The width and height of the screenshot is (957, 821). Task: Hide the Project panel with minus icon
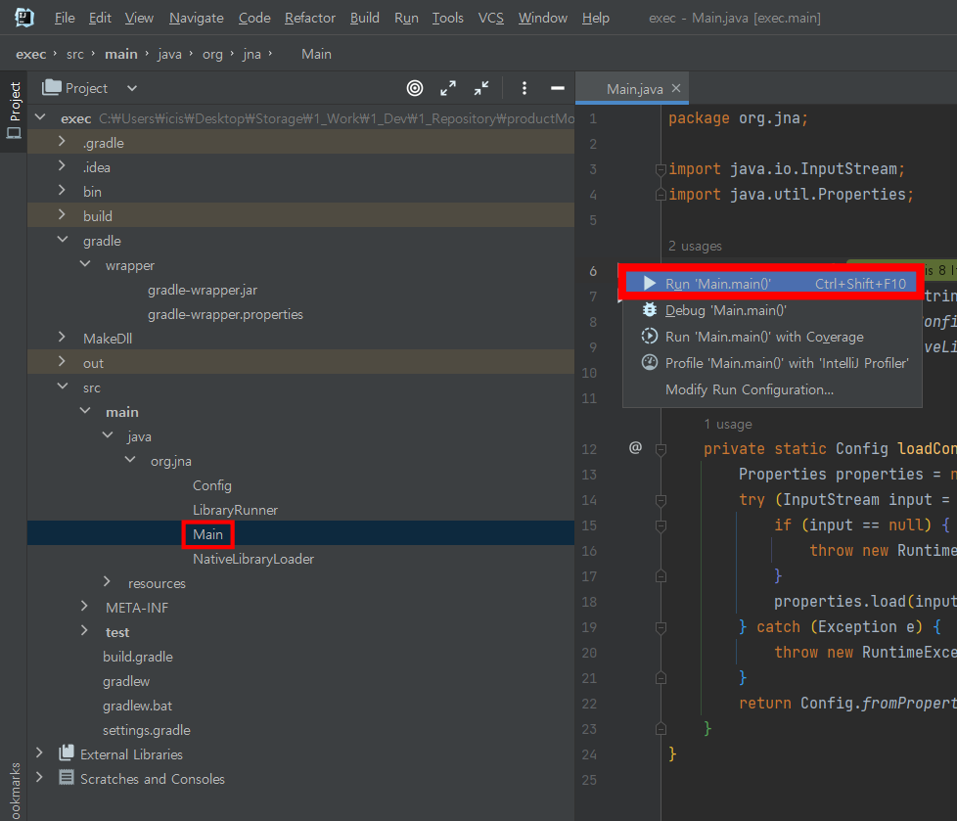coord(557,88)
